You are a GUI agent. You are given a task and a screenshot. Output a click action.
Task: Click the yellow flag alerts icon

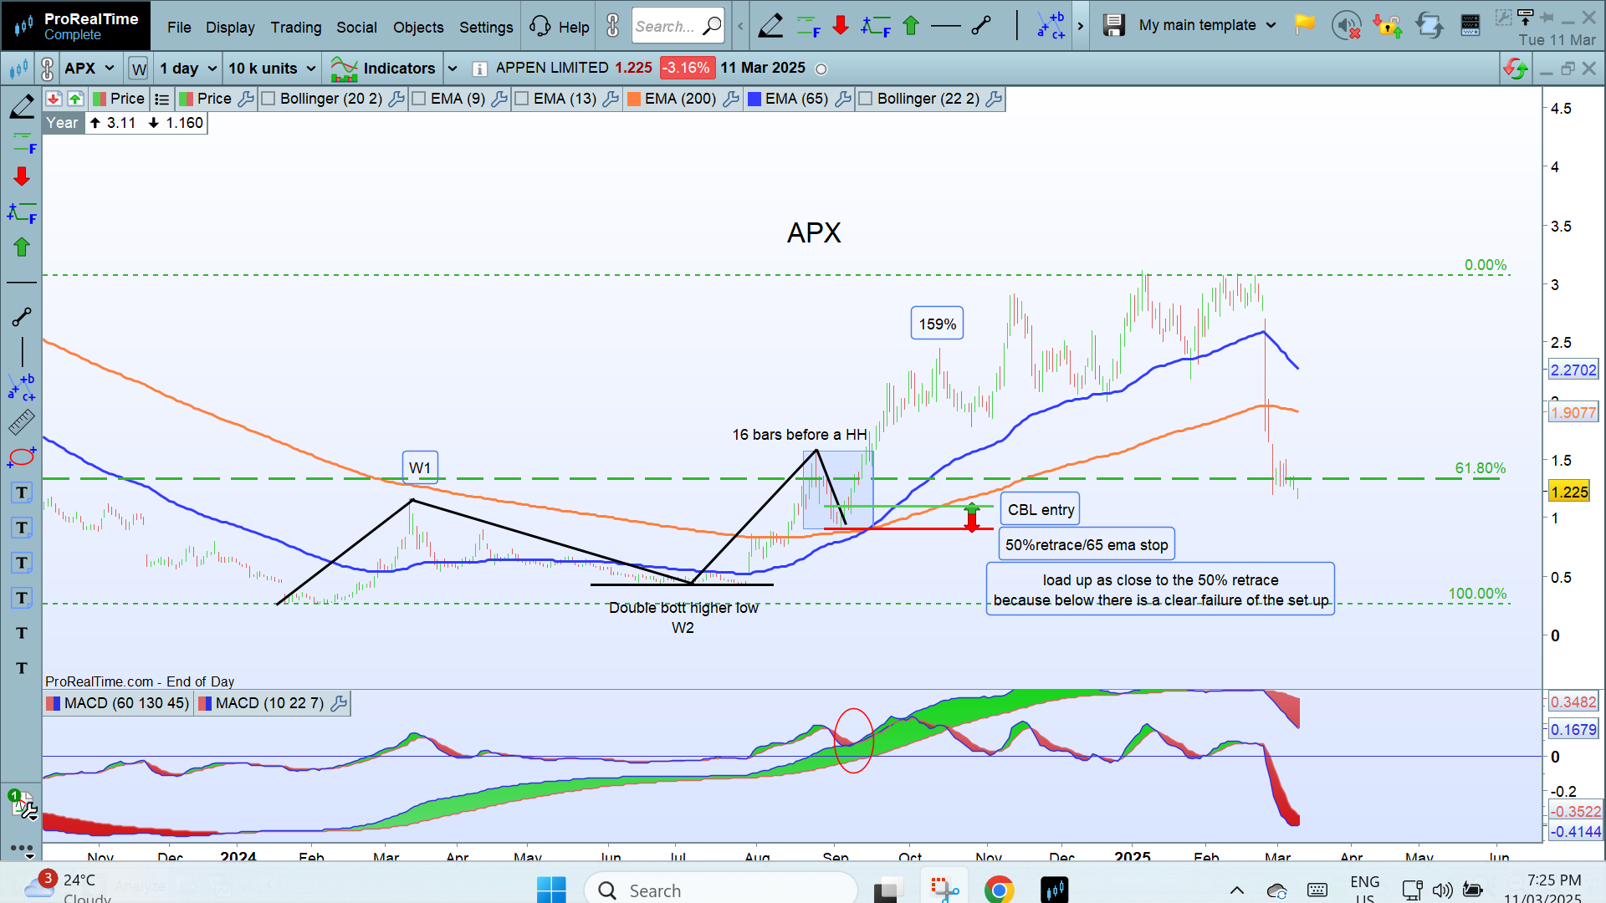[1304, 25]
